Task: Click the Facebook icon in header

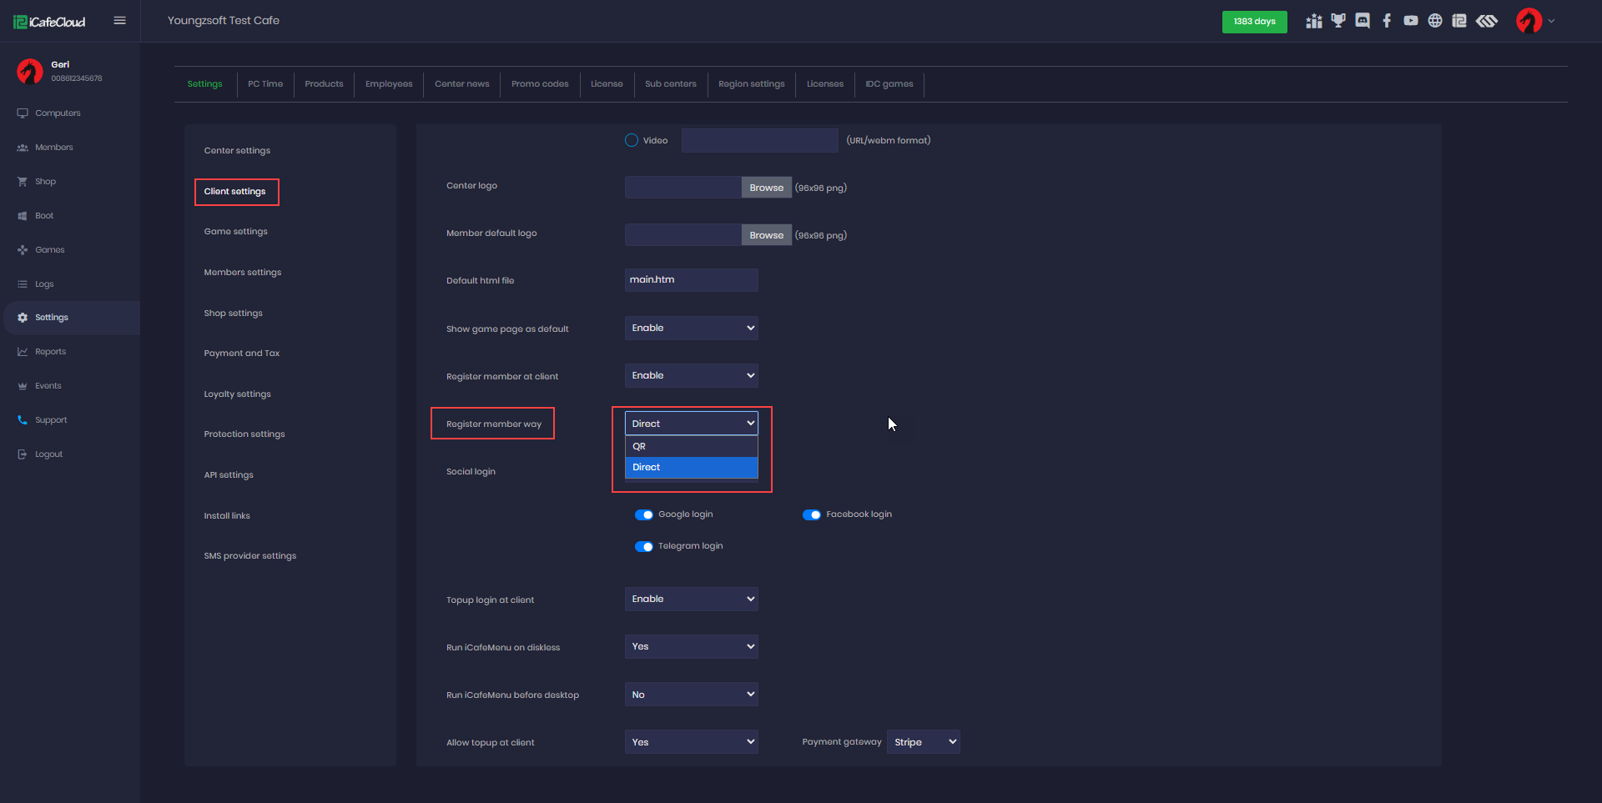Action: [x=1387, y=21]
